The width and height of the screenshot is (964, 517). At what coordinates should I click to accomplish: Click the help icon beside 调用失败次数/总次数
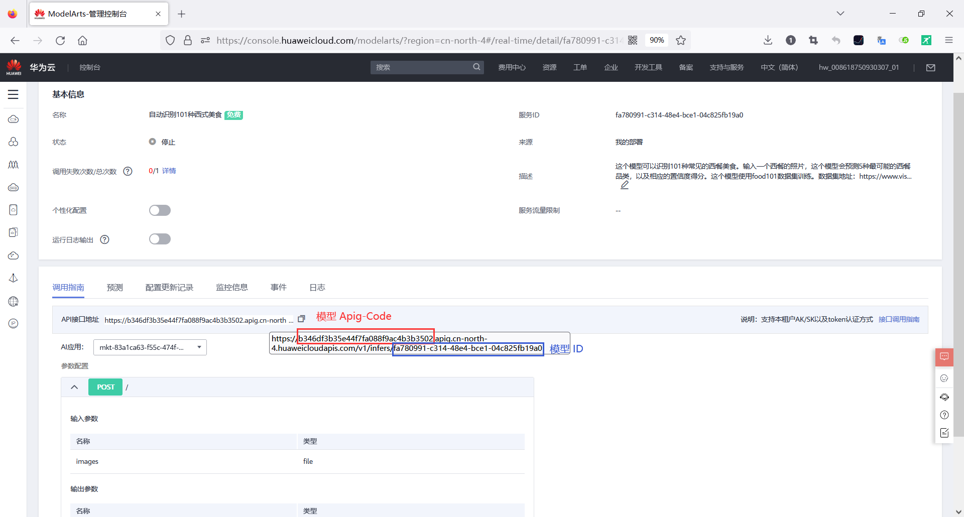pyautogui.click(x=128, y=171)
